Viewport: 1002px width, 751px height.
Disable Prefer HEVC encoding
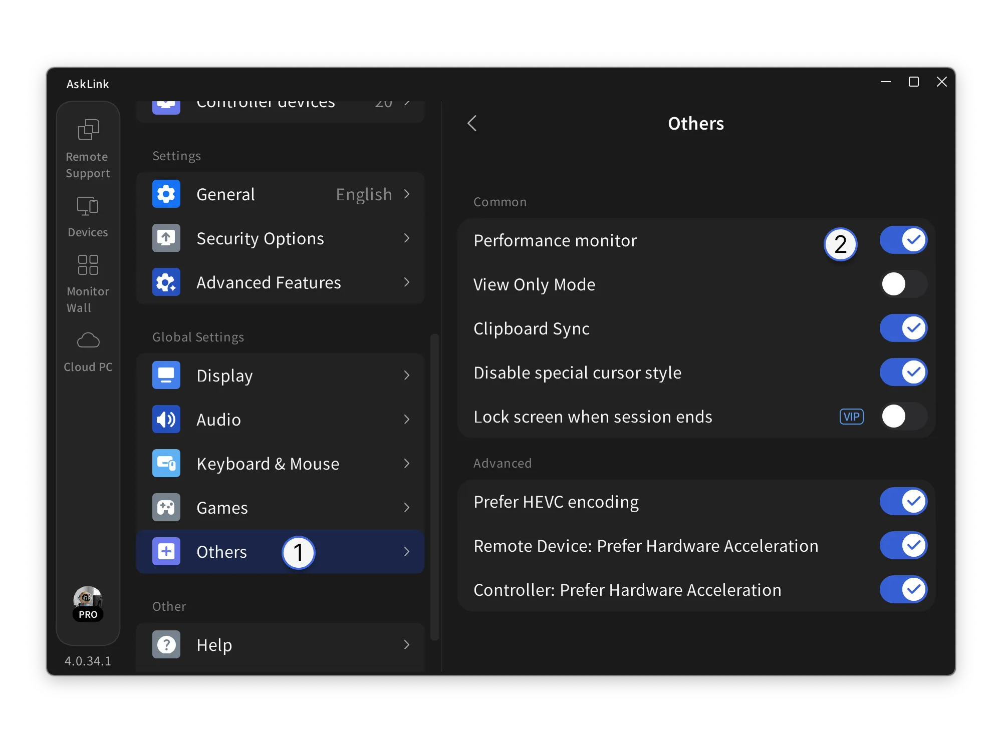coord(903,501)
